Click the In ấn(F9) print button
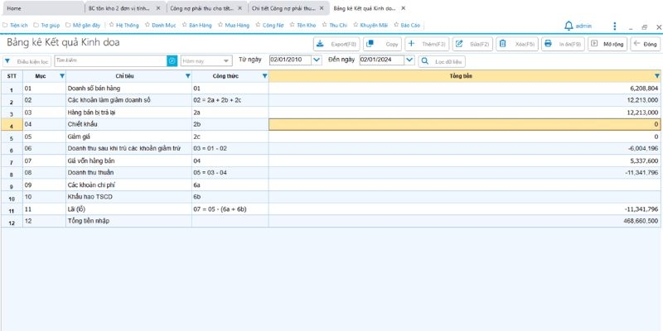Viewport: 663px width, 331px height. tap(563, 44)
